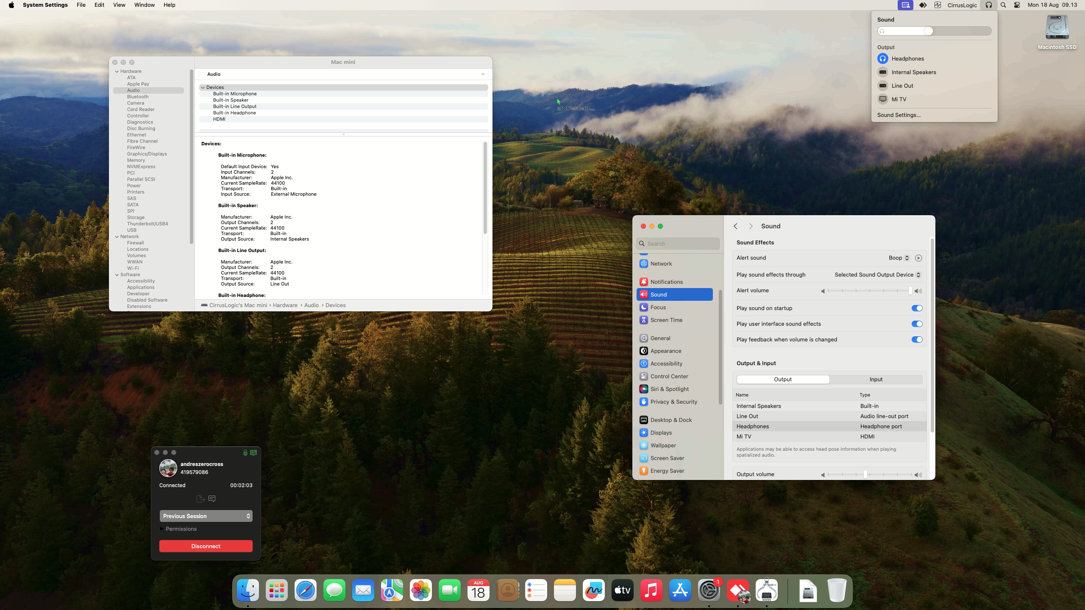This screenshot has height=610, width=1085.
Task: Turn off Play user interface sound effects
Action: (x=917, y=324)
